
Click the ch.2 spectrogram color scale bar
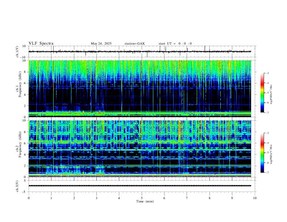[x=262, y=153]
